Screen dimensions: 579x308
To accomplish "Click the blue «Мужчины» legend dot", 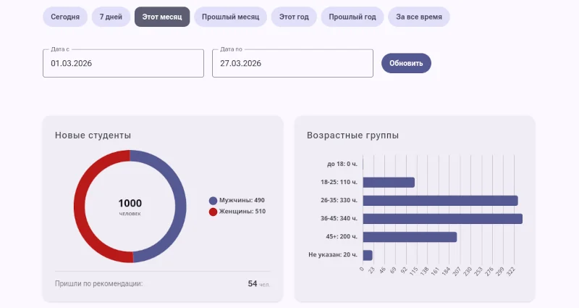I will 213,201.
